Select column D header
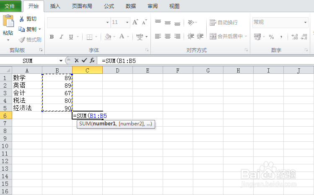314x195 pixels. pos(117,70)
